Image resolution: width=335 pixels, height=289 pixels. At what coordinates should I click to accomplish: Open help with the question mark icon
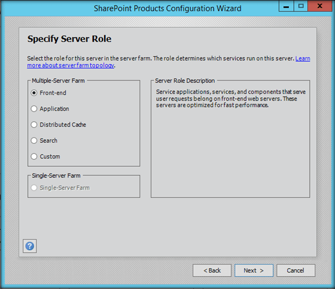pyautogui.click(x=30, y=246)
